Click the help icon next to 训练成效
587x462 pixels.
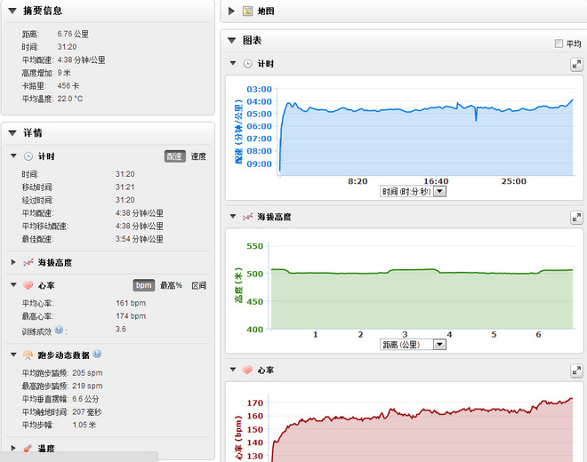(x=59, y=329)
